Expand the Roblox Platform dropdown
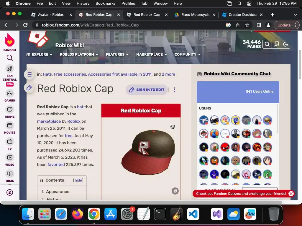This screenshot has height=226, width=302. pos(79,54)
